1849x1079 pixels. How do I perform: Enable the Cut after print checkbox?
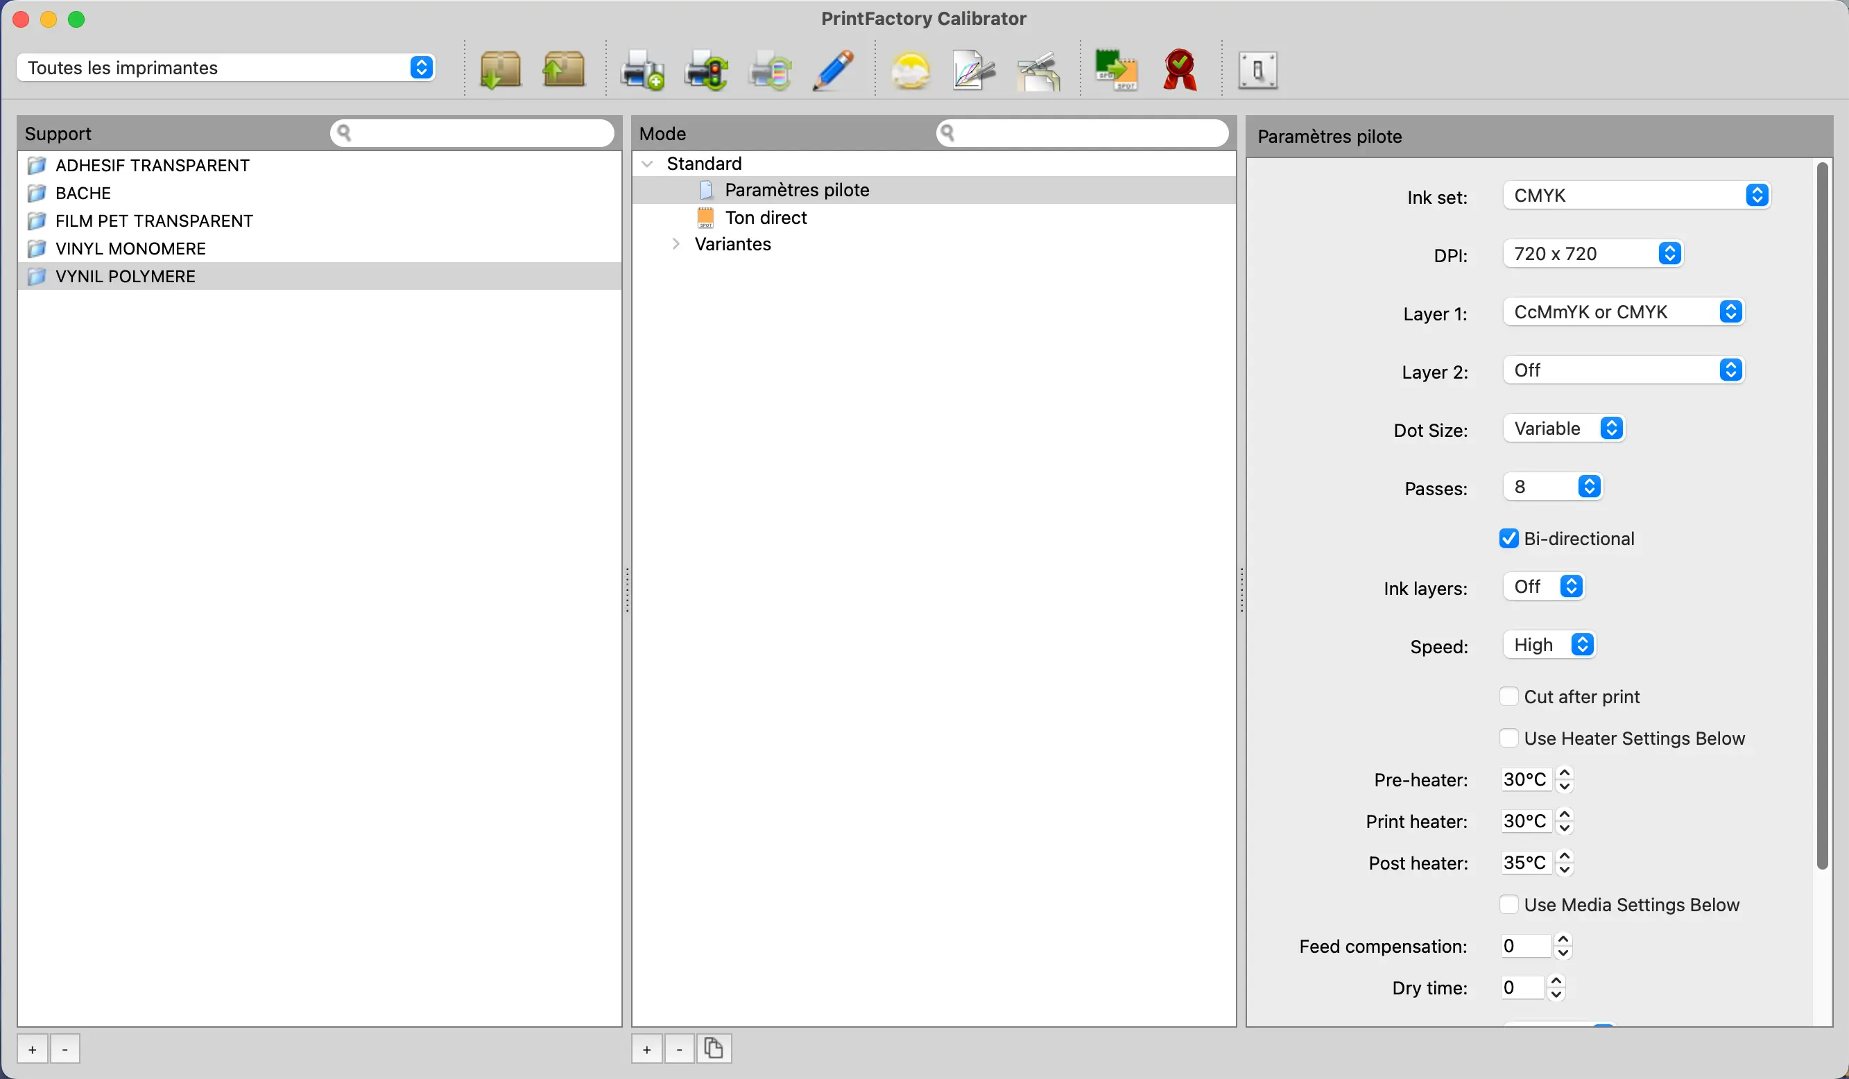point(1508,696)
